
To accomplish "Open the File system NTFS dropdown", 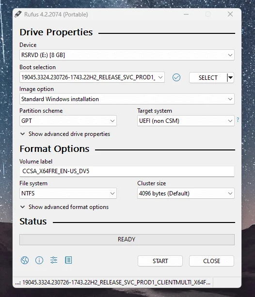I will (68, 193).
